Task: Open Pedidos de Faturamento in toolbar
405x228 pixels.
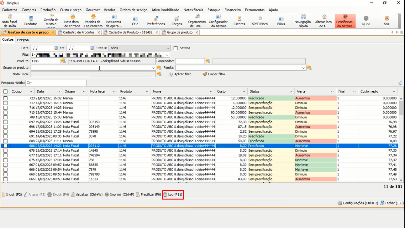Action: [93, 21]
